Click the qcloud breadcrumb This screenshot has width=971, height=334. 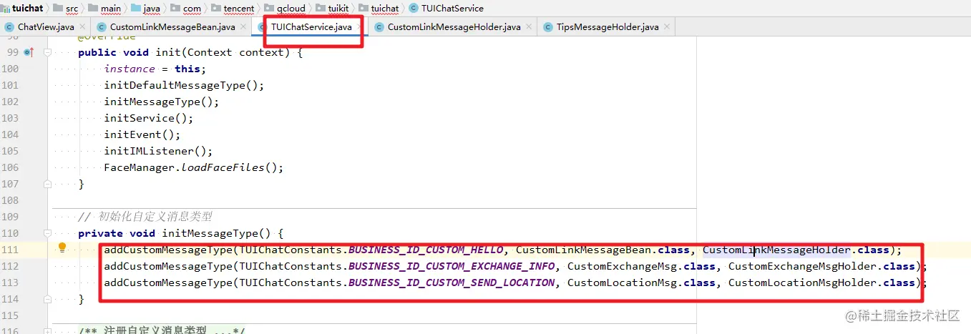pos(291,8)
